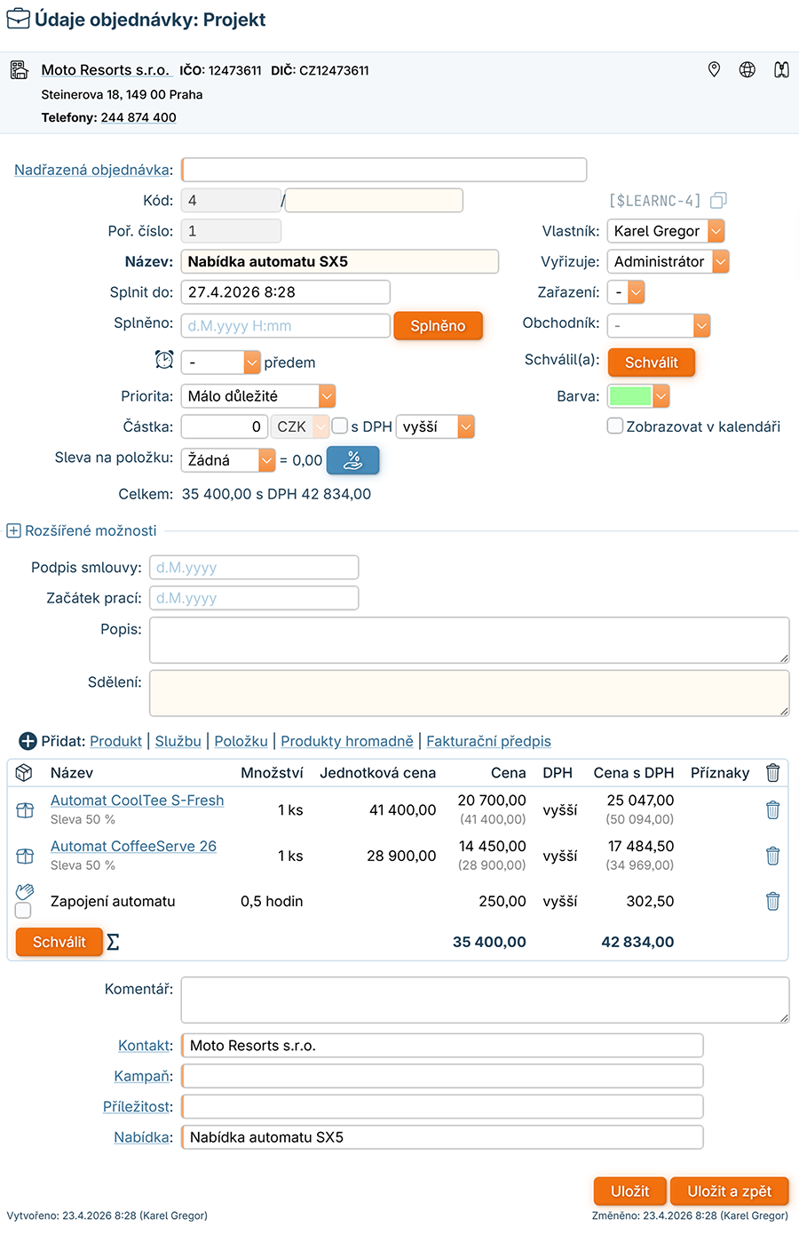Click the 'Produkty hromadně' add link

[x=347, y=741]
